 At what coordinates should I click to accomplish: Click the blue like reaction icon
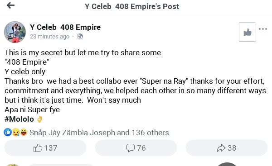point(8,133)
